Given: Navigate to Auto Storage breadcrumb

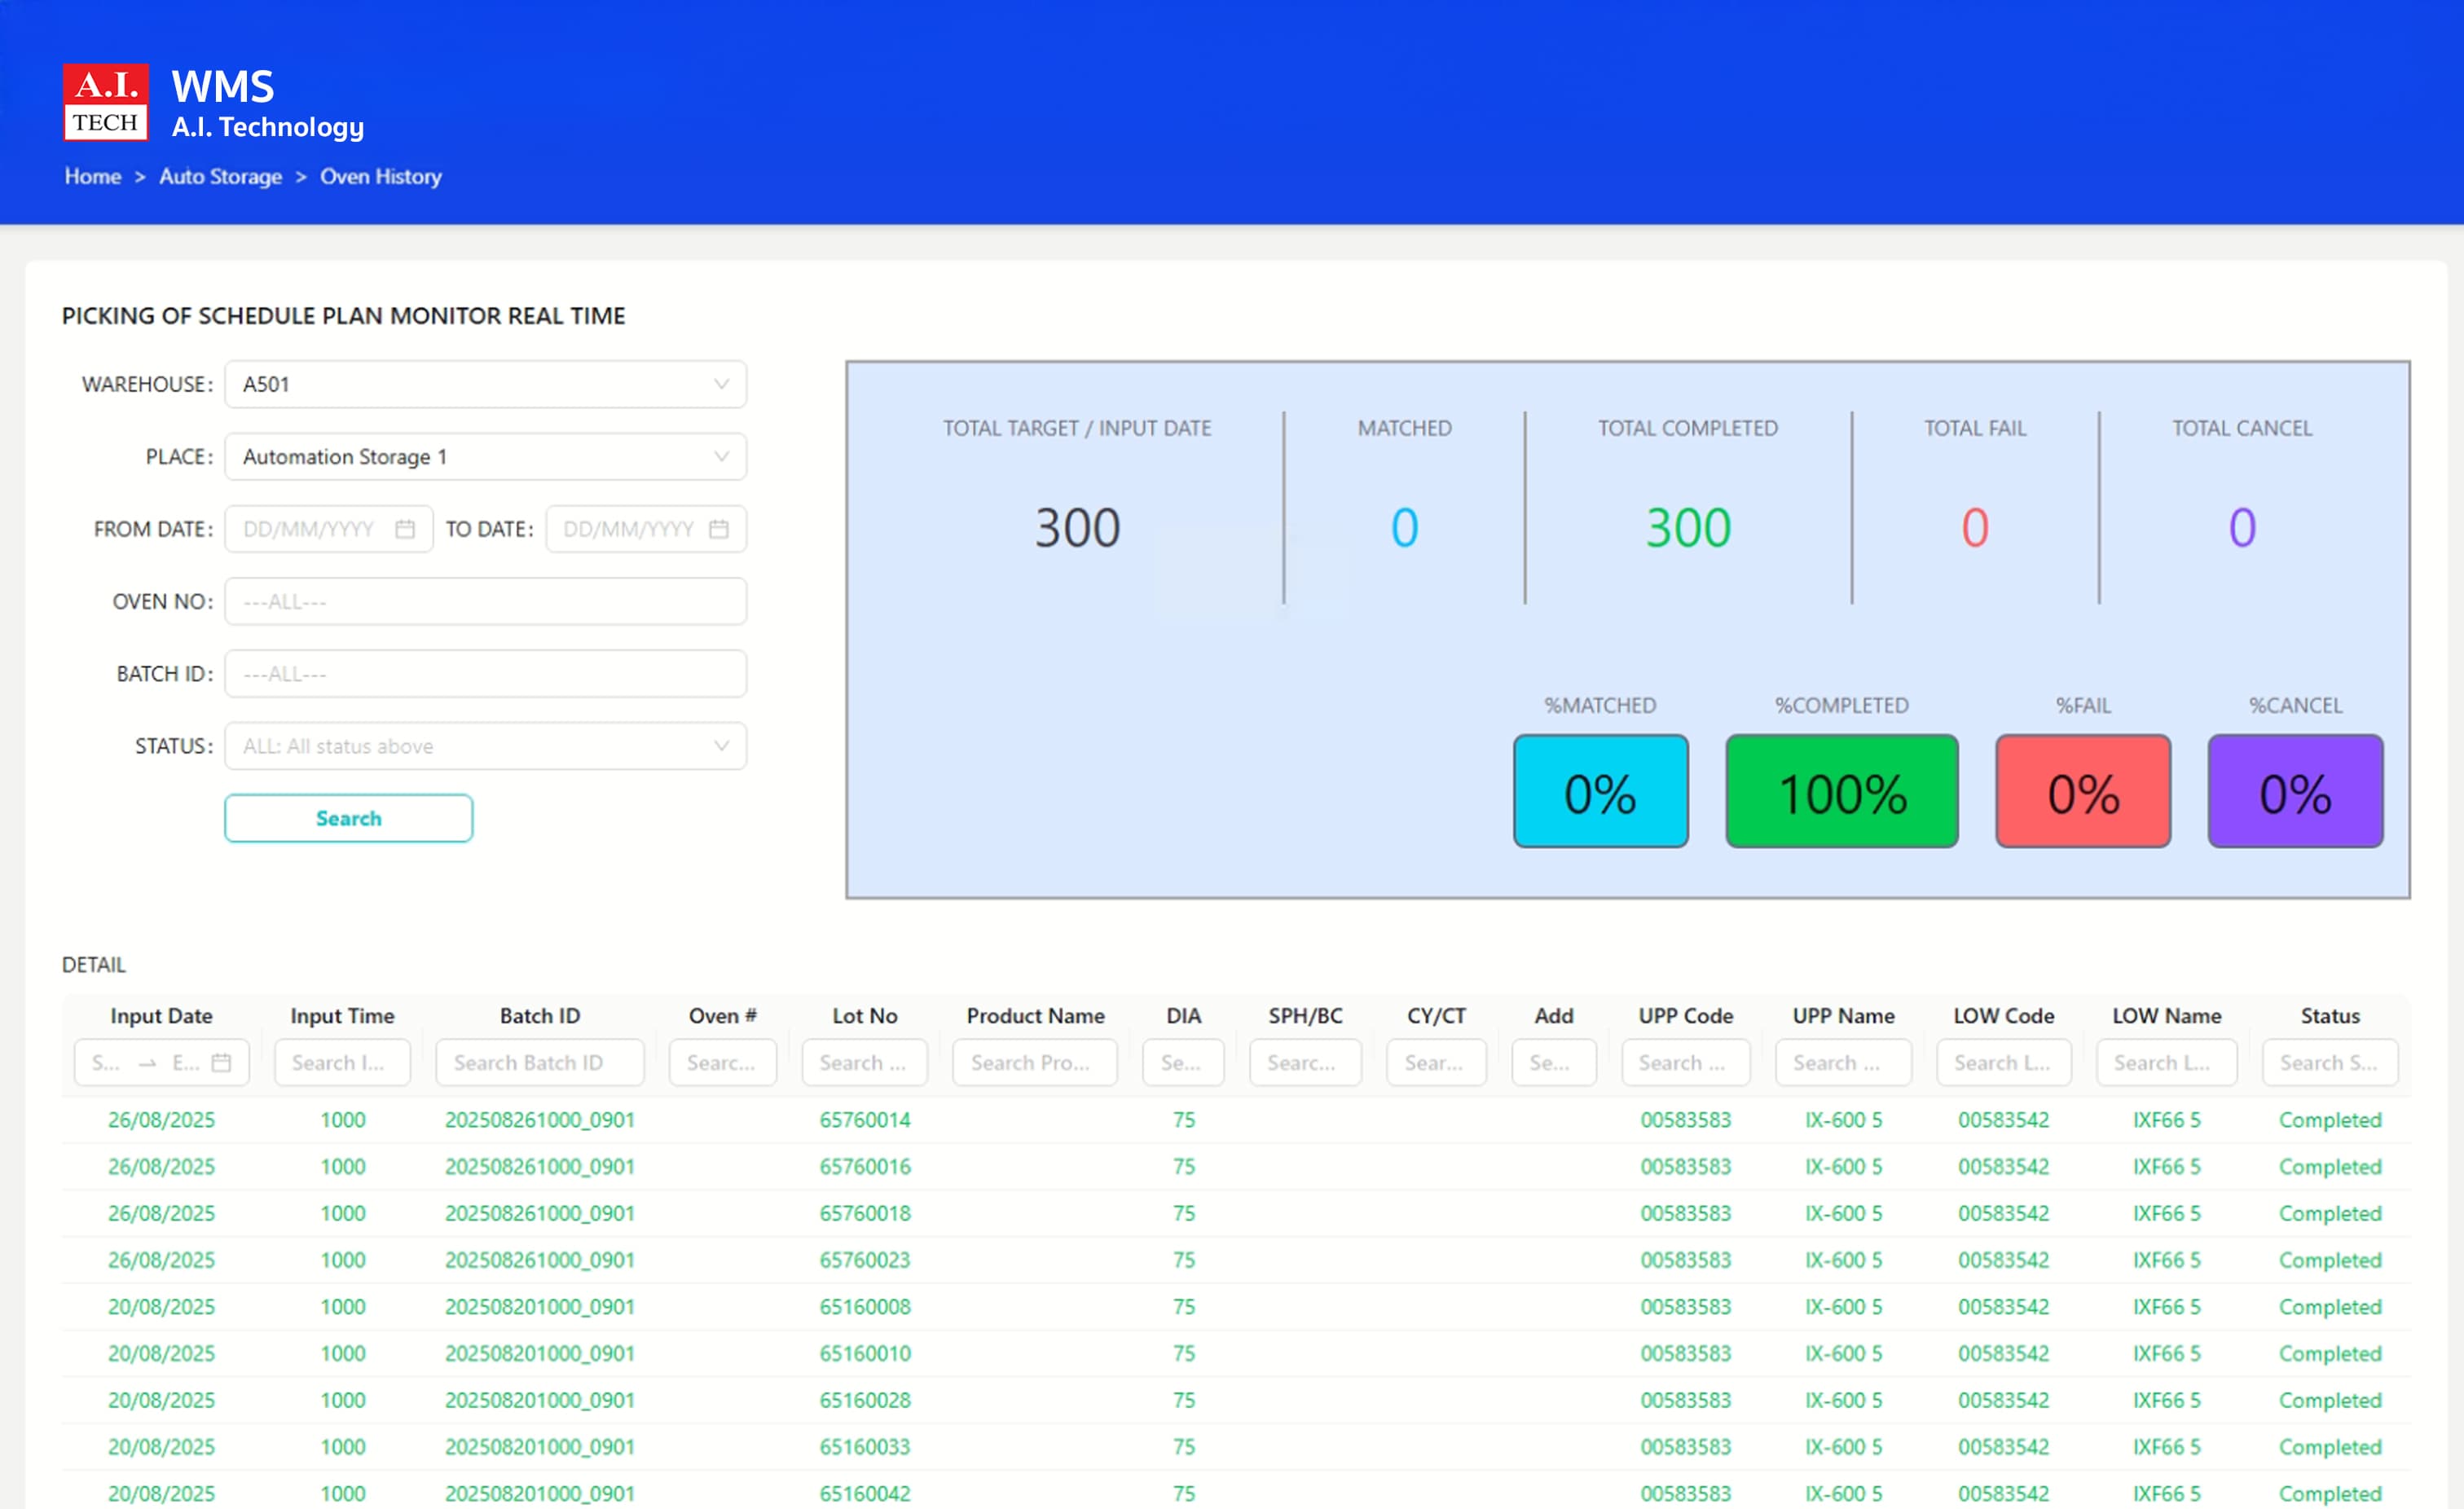Looking at the screenshot, I should coord(220,176).
